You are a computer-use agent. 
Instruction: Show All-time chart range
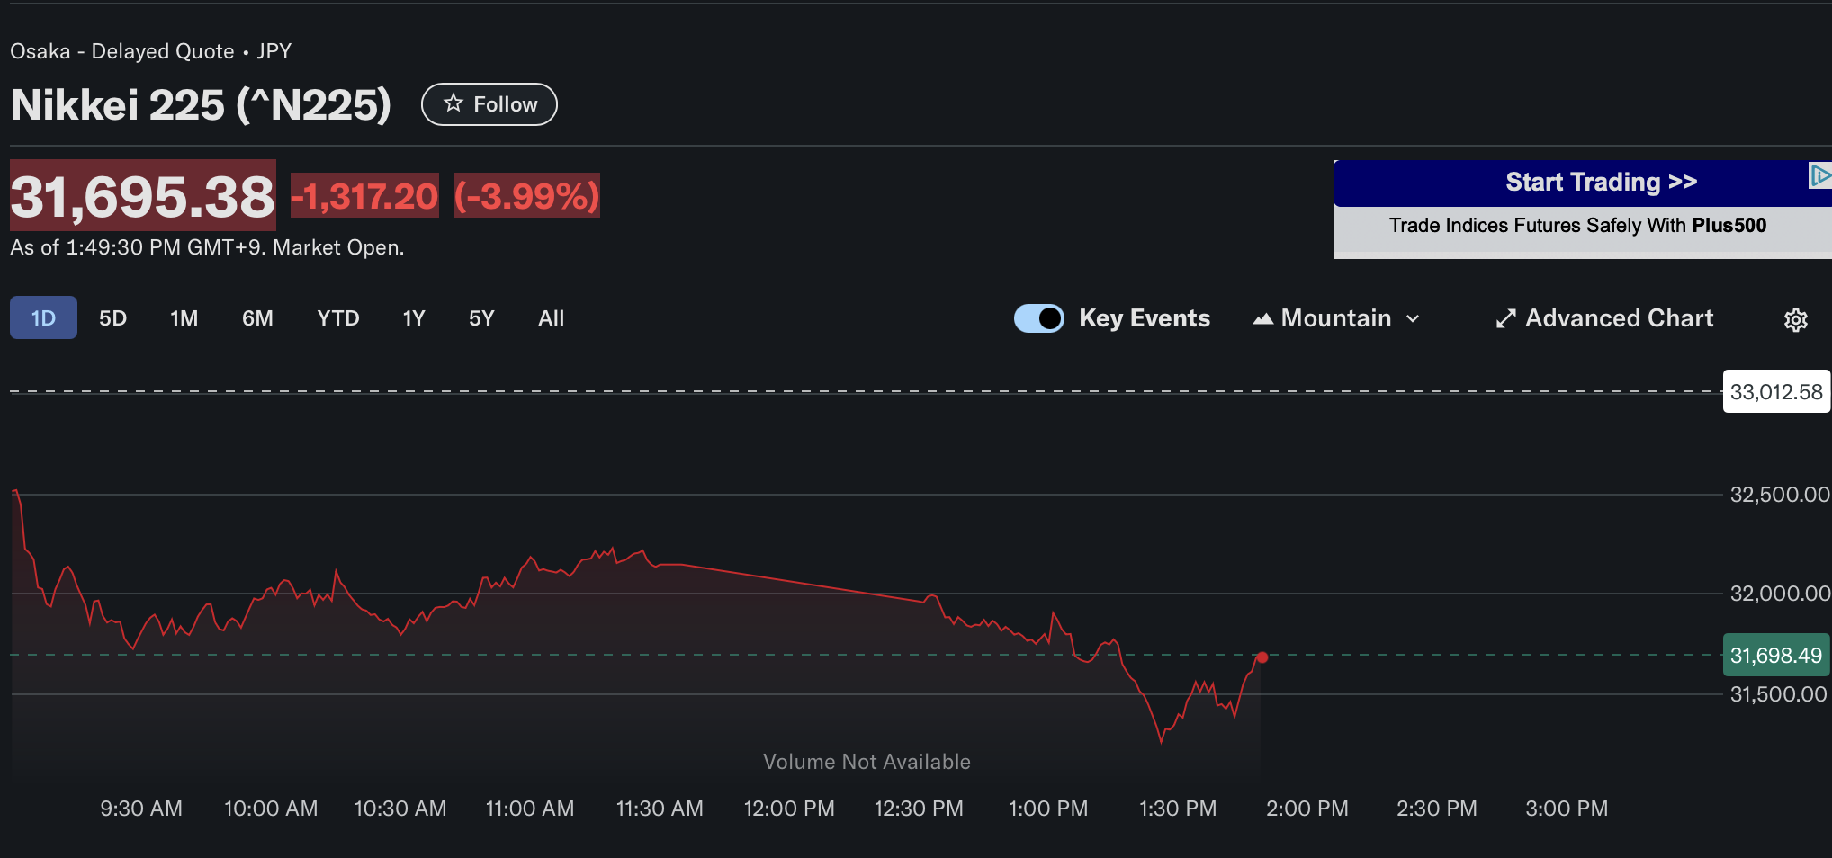pyautogui.click(x=551, y=318)
